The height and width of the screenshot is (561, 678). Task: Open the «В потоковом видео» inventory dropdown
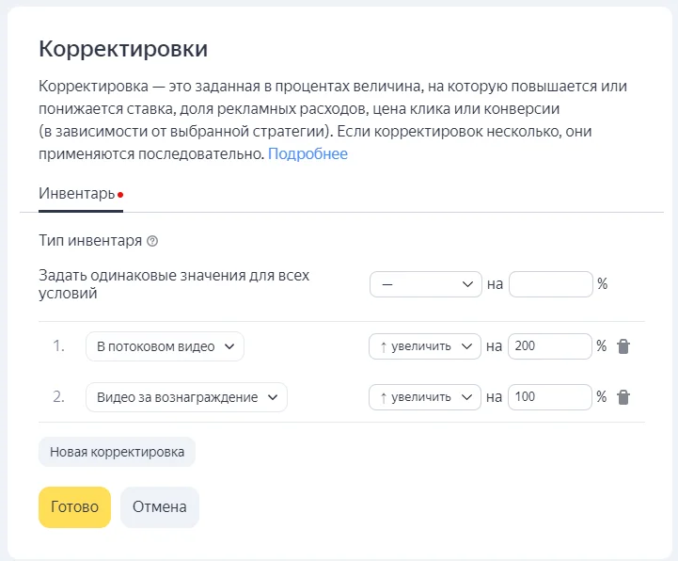tap(165, 346)
